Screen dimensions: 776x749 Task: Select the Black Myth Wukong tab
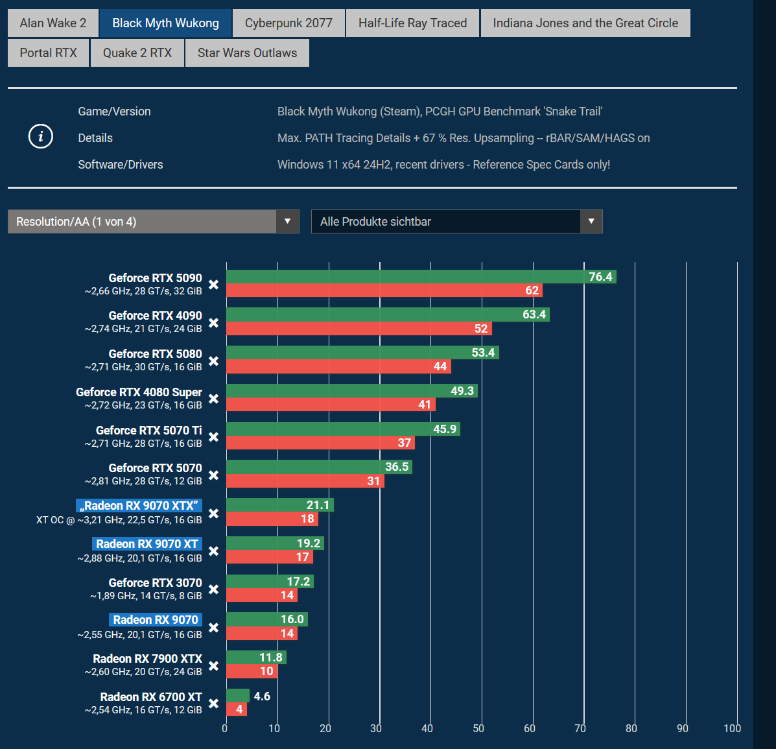point(165,23)
